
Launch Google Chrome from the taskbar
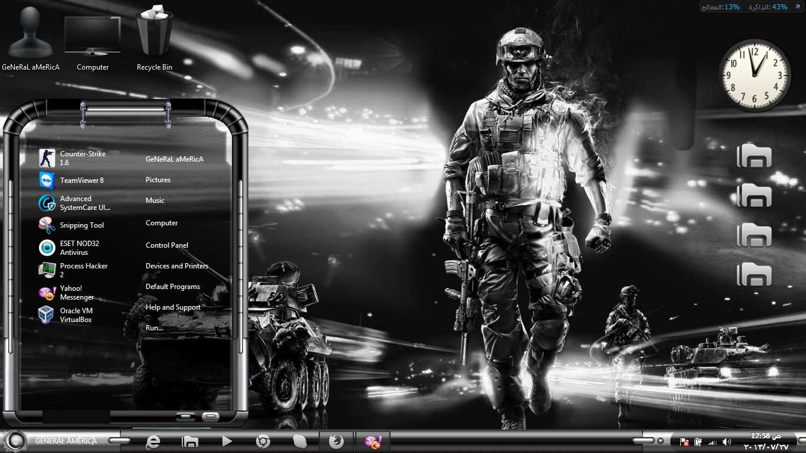point(263,441)
